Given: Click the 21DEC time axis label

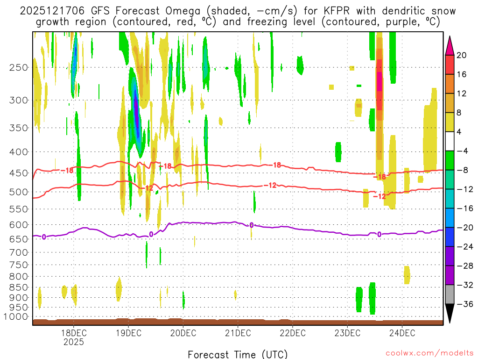Looking at the screenshot, I should click(x=238, y=333).
